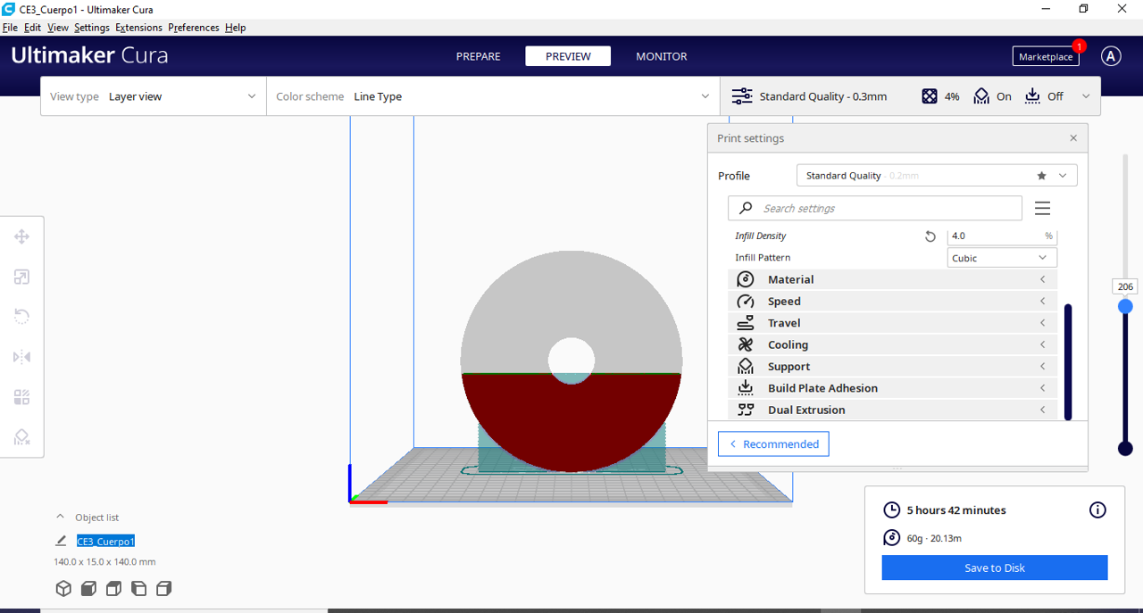Open the Help menu
This screenshot has height=613, width=1143.
235,28
